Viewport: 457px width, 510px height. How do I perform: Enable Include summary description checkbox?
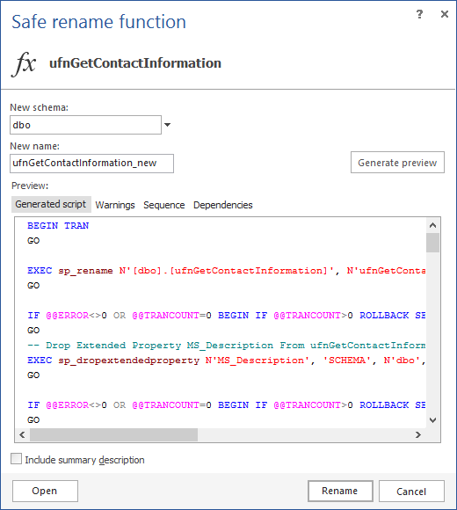click(x=16, y=459)
